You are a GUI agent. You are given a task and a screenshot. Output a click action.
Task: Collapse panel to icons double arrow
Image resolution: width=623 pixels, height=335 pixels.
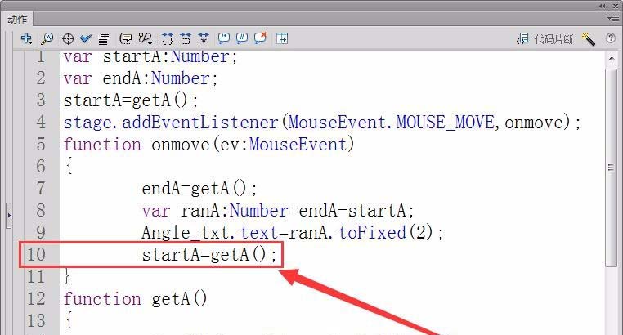[603, 6]
